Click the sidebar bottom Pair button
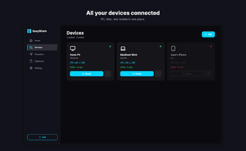 click(x=43, y=137)
